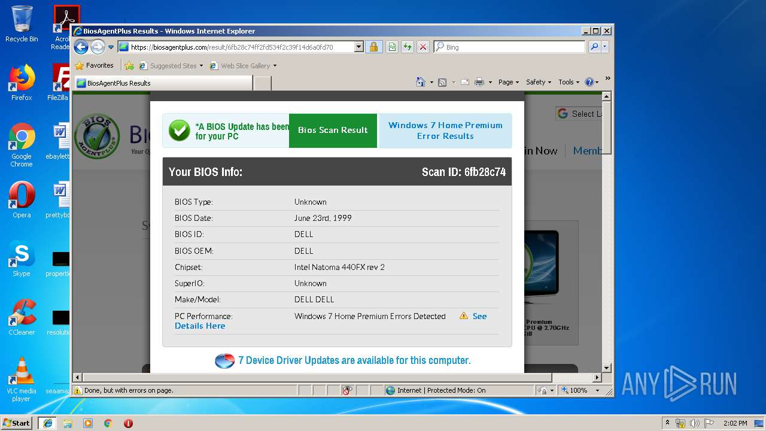The image size is (766, 431).
Task: Click the green checkmark BIOS update icon
Action: coord(179,130)
